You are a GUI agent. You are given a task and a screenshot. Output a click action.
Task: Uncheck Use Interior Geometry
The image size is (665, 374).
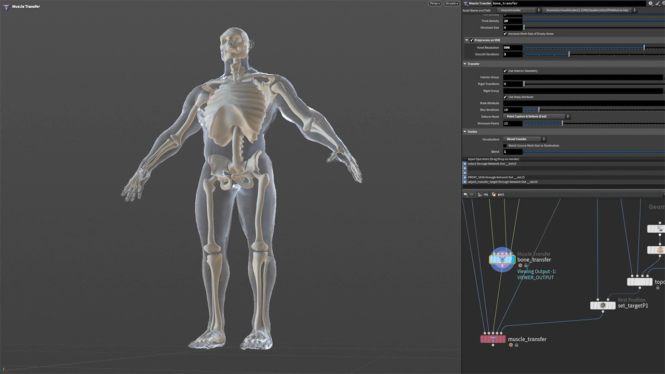click(x=505, y=71)
